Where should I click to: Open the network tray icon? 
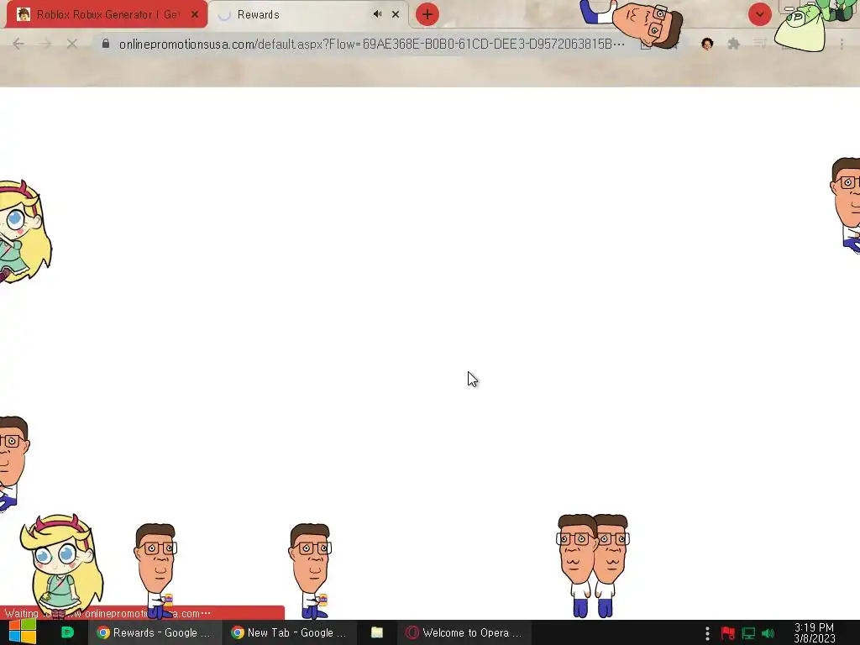coord(748,633)
